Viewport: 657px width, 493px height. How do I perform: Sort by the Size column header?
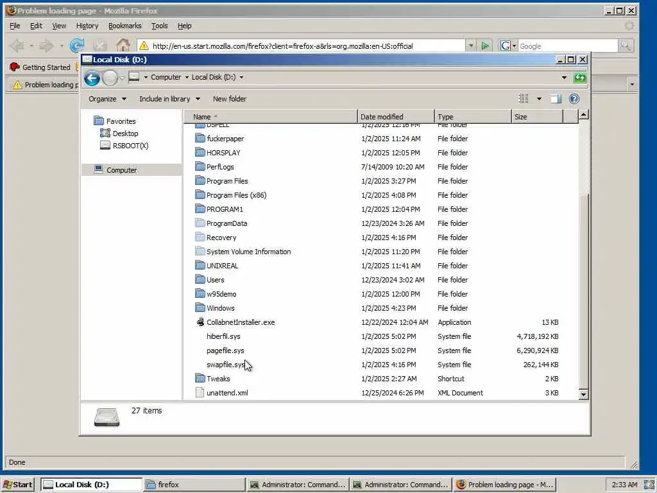[537, 117]
